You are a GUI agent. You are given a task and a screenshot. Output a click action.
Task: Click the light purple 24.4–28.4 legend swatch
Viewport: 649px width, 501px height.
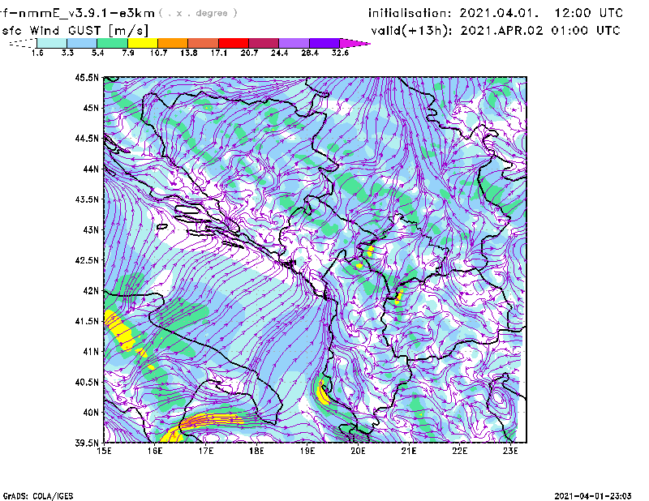(x=294, y=43)
